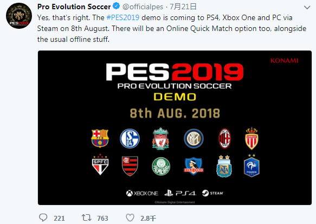Click the 763 retweet count

point(102,219)
